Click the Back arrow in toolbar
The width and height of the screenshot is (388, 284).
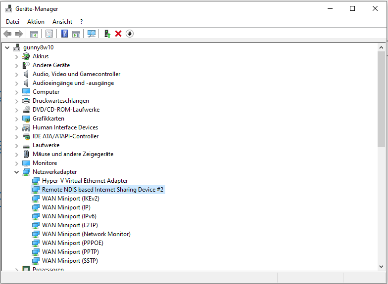coord(8,34)
